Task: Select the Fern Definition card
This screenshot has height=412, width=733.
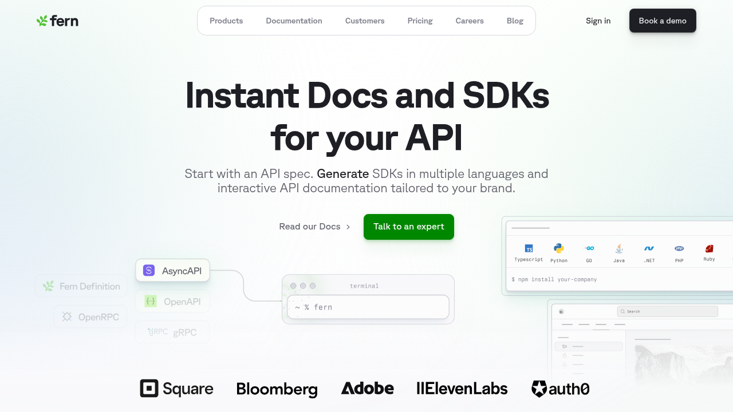Action: click(x=81, y=286)
